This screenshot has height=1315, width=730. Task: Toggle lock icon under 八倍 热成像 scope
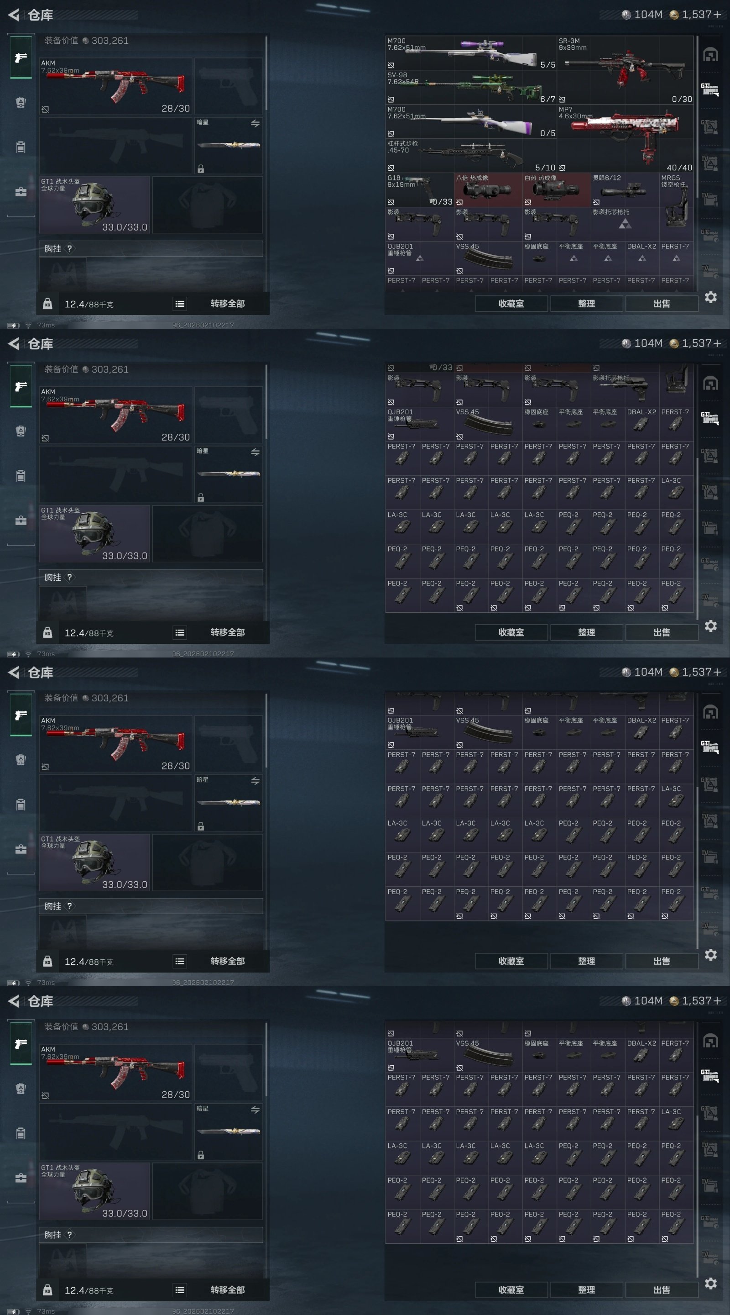coord(459,202)
